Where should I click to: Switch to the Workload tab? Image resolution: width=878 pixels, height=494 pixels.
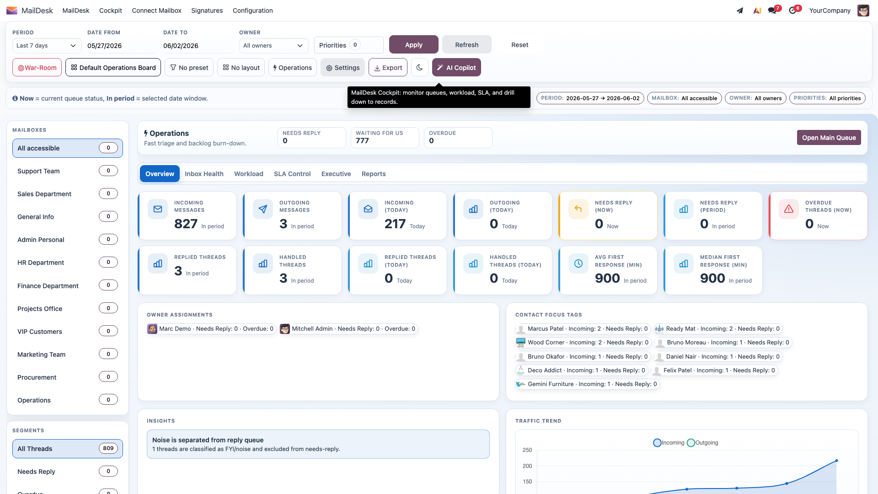(249, 174)
